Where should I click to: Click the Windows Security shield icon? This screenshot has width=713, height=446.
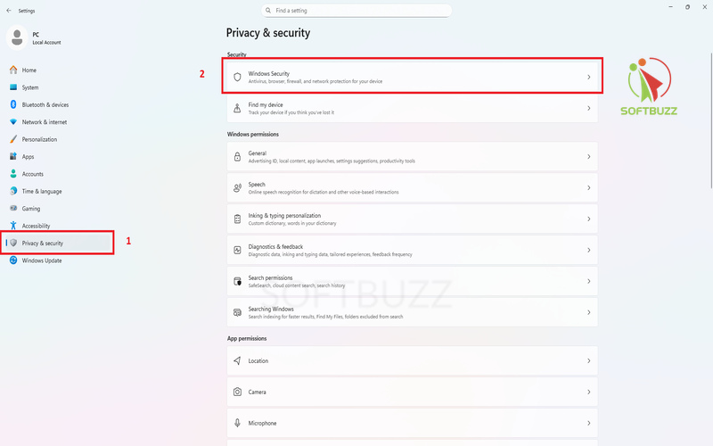click(237, 77)
